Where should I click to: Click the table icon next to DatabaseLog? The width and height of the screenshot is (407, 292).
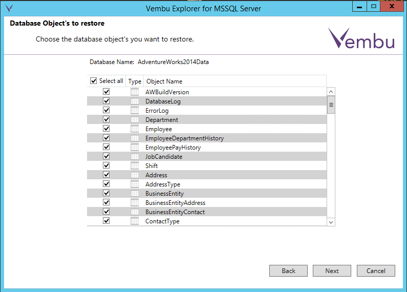pyautogui.click(x=135, y=101)
